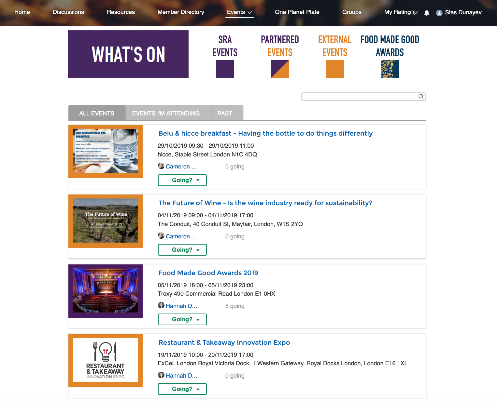The width and height of the screenshot is (497, 402).
Task: Click Cameron's avatar on the Belu & hicce event
Action: coord(161,166)
